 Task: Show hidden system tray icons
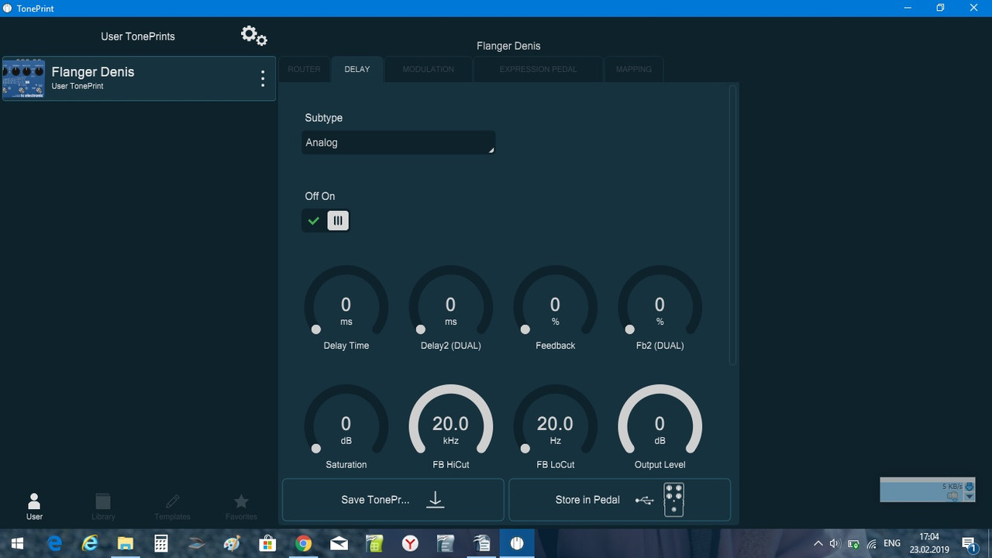(818, 544)
